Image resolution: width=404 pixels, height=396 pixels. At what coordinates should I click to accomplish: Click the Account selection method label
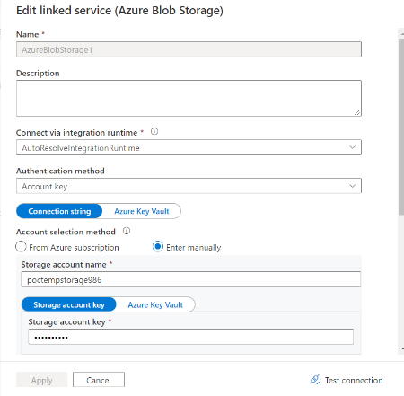pyautogui.click(x=66, y=232)
